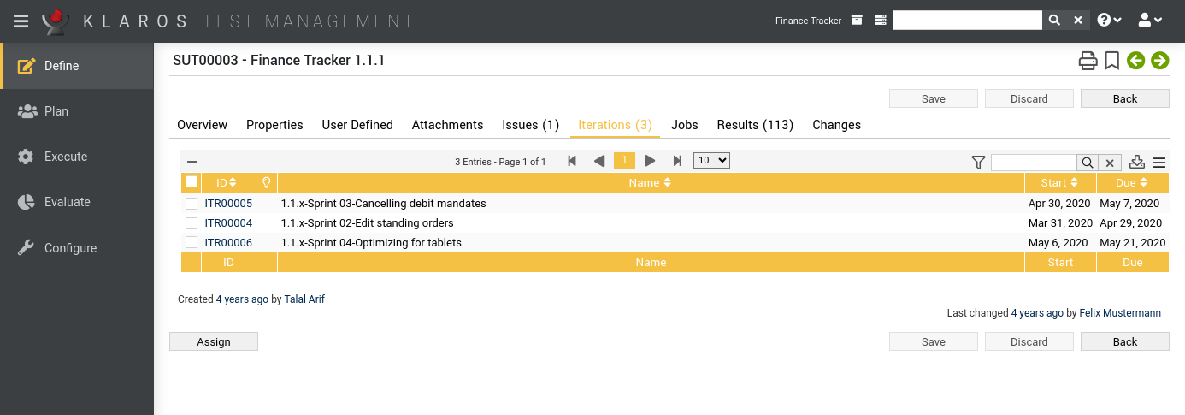This screenshot has width=1185, height=415.
Task: Select the Iterations (3) tab
Action: pos(616,125)
